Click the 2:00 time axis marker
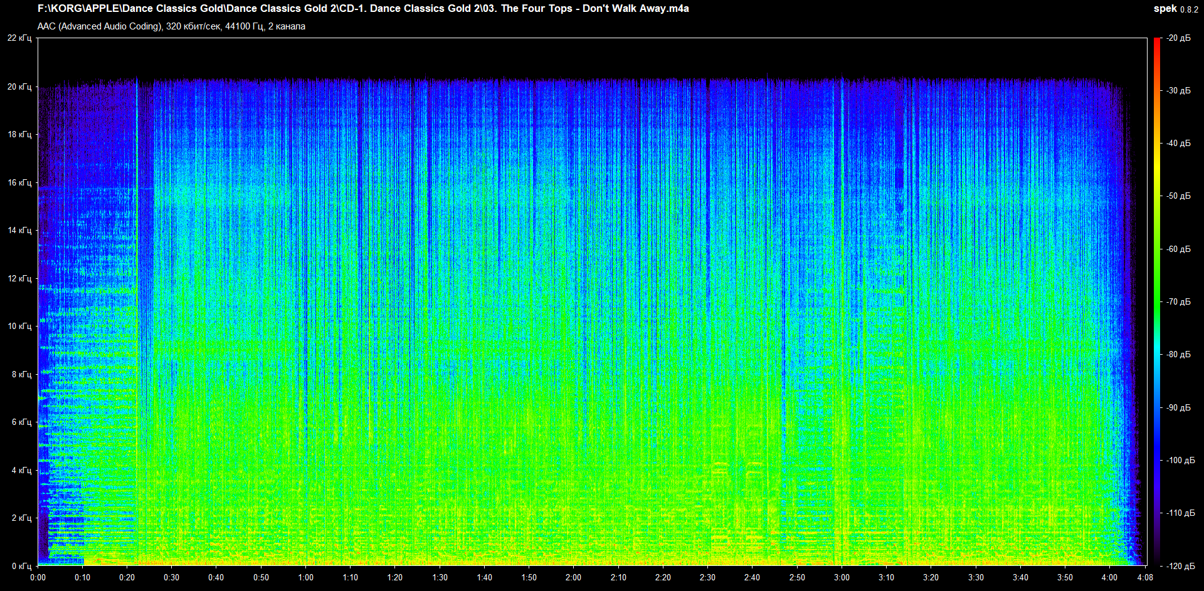Screen dimensions: 1204x591 click(573, 577)
